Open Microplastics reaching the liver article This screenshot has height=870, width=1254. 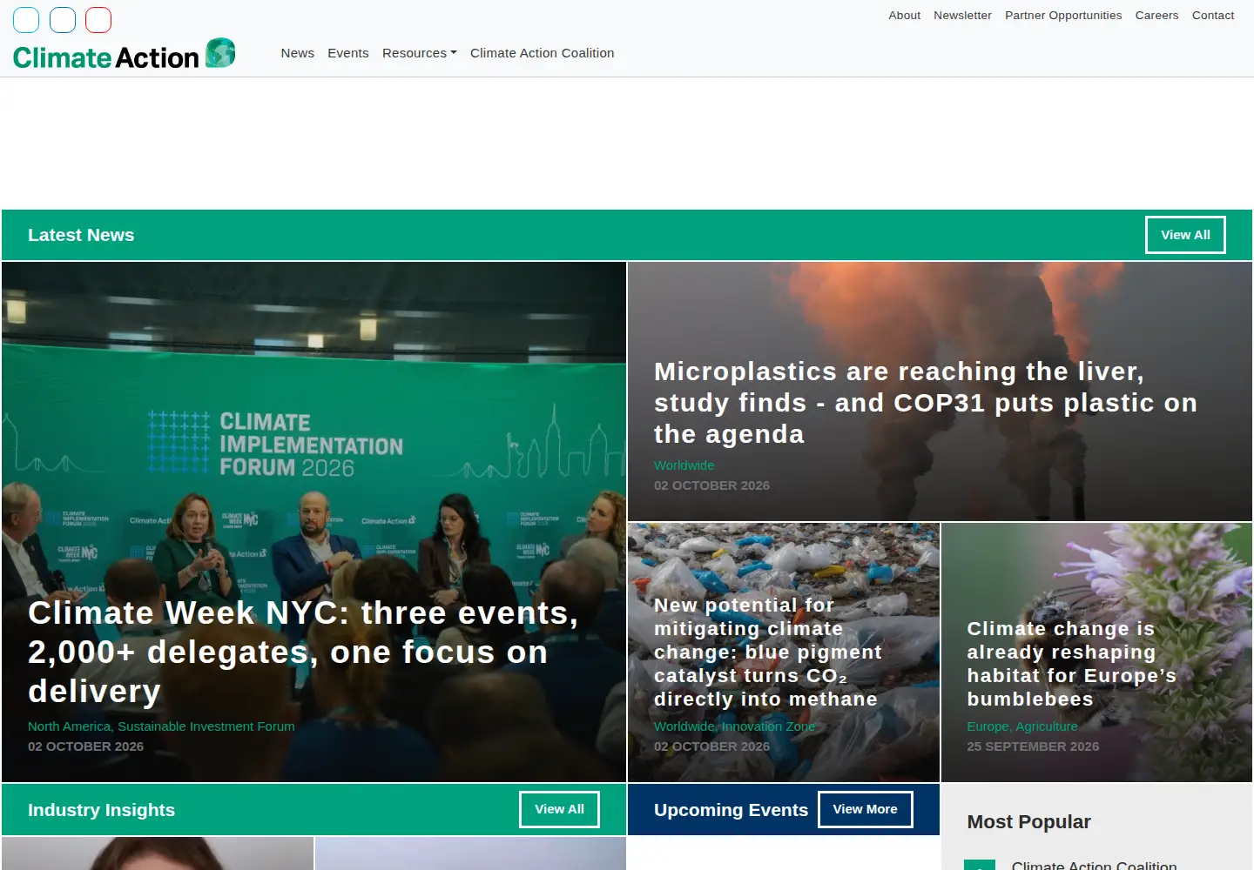[926, 403]
